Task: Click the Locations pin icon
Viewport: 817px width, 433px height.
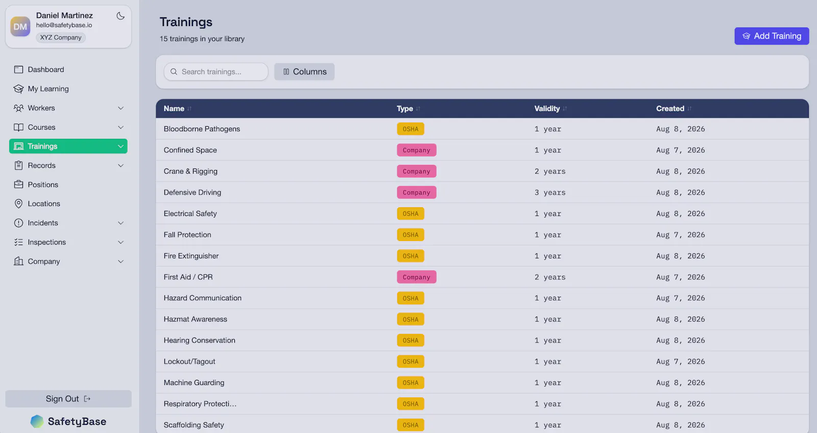Action: coord(19,204)
